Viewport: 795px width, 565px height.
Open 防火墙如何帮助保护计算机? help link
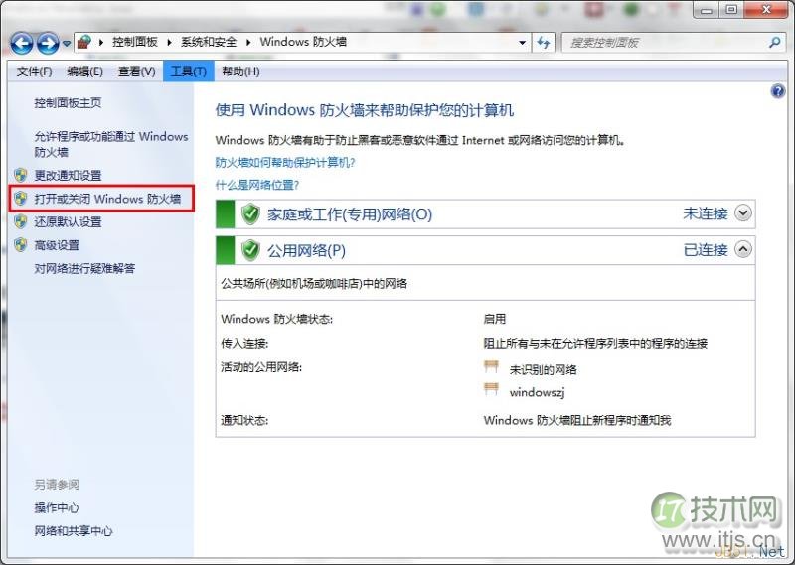pos(285,163)
